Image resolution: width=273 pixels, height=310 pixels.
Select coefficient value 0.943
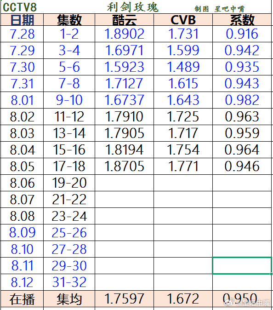coord(242,83)
